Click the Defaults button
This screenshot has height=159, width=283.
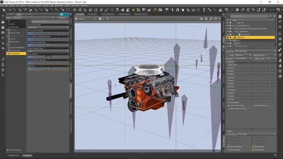pos(62,18)
